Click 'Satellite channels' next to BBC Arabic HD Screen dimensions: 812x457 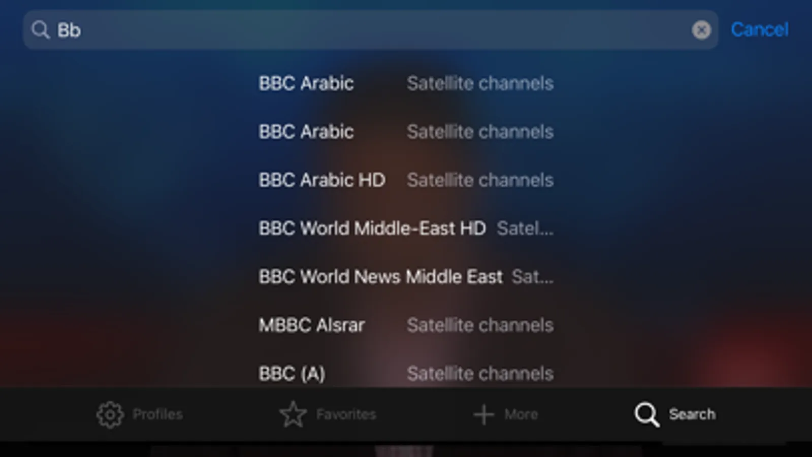[480, 180]
